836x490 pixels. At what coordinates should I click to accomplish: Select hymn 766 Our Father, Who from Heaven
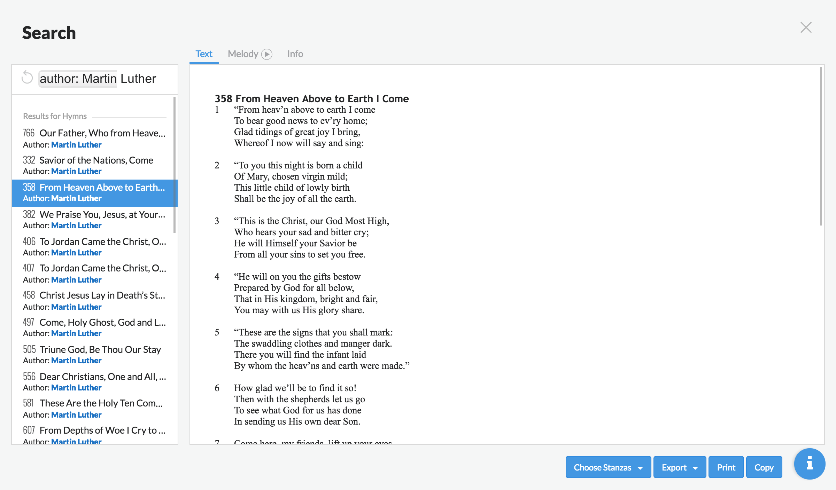(x=94, y=139)
